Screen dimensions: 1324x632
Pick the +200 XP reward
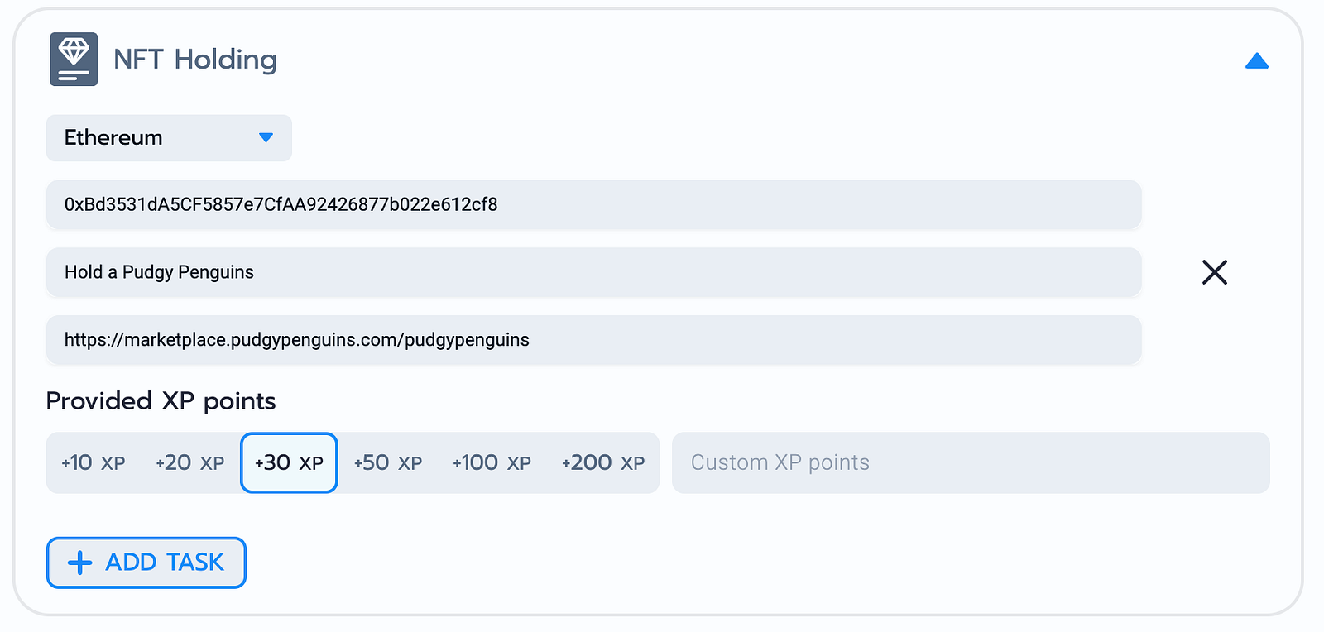click(602, 462)
